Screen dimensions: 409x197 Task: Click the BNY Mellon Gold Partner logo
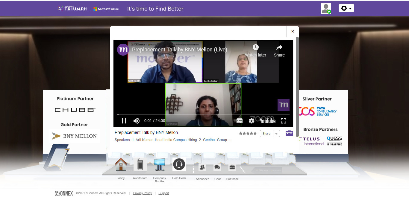coord(74,136)
